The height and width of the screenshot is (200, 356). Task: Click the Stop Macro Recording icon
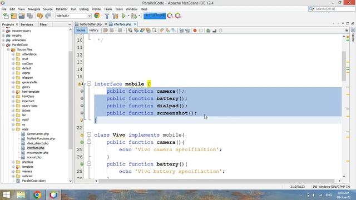pyautogui.click(x=201, y=31)
